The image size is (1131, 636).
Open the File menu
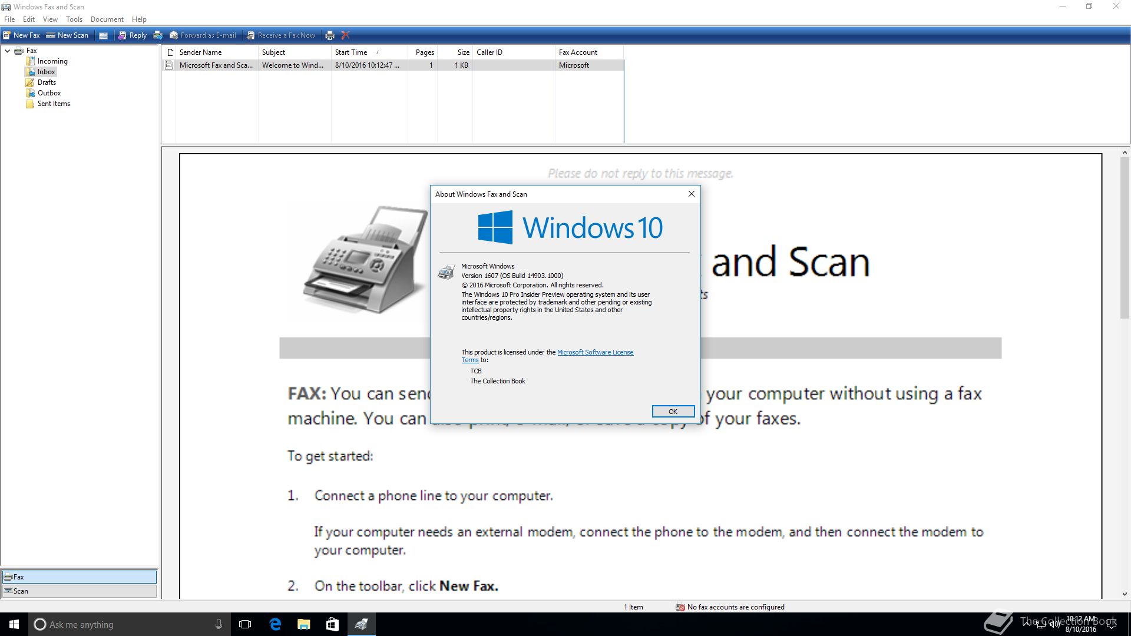(x=9, y=19)
